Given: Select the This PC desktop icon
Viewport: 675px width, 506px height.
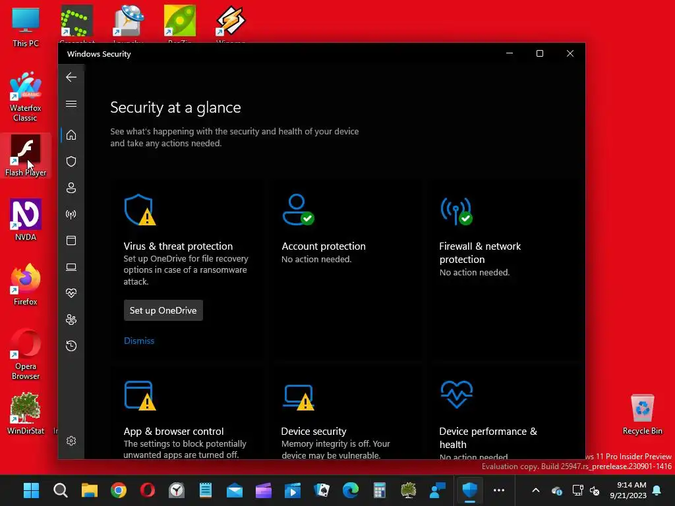Looking at the screenshot, I should pyautogui.click(x=26, y=26).
